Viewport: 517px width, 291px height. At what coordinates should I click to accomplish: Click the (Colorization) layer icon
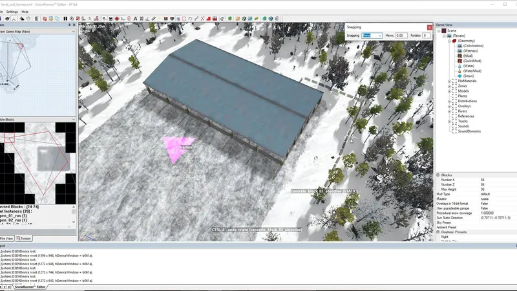459,46
